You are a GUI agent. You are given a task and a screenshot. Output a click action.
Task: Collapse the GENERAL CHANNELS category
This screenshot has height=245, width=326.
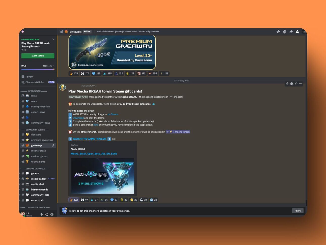coord(35,169)
